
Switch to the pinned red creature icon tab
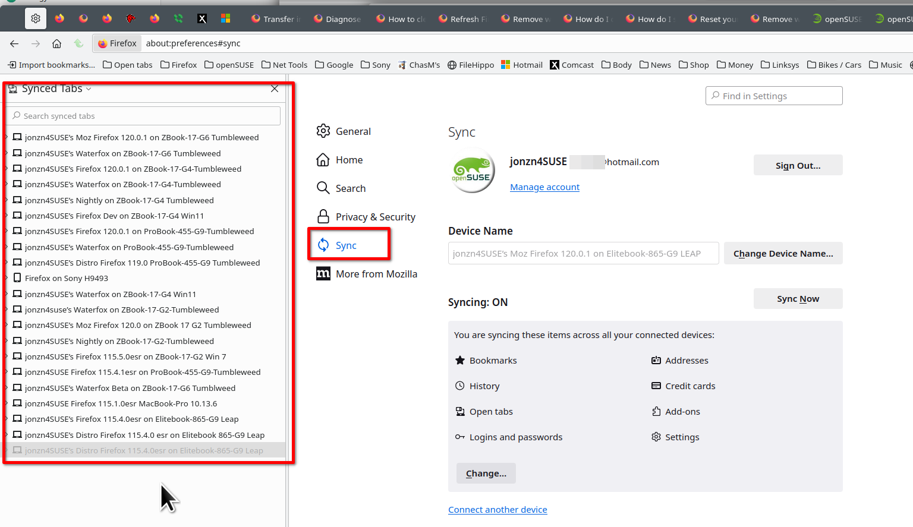(x=131, y=18)
